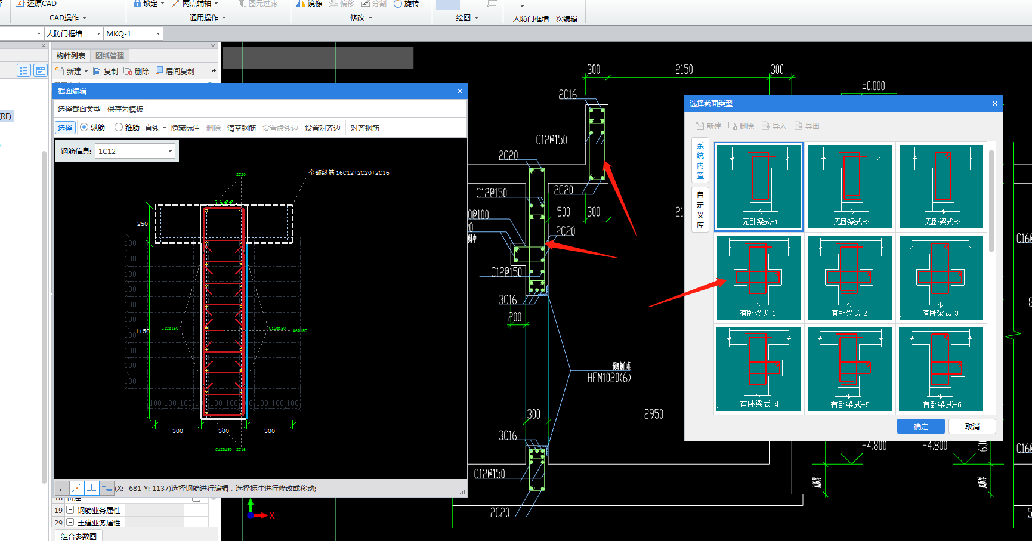The width and height of the screenshot is (1032, 541).
Task: Click 导出 in section type dialog
Action: [x=807, y=126]
